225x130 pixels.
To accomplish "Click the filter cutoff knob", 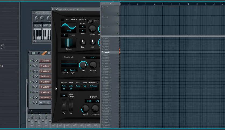I will pyautogui.click(x=85, y=109).
